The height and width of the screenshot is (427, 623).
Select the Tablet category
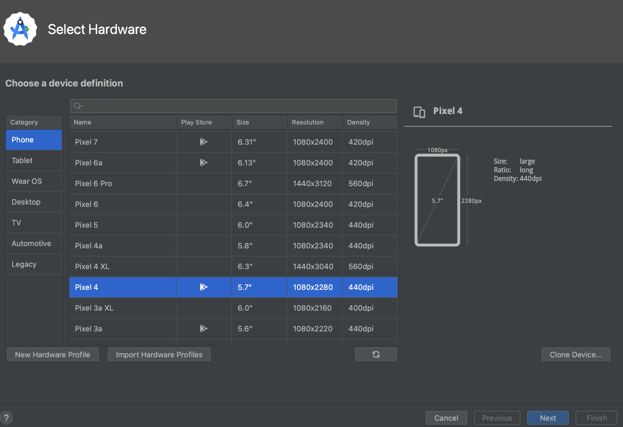pyautogui.click(x=34, y=160)
